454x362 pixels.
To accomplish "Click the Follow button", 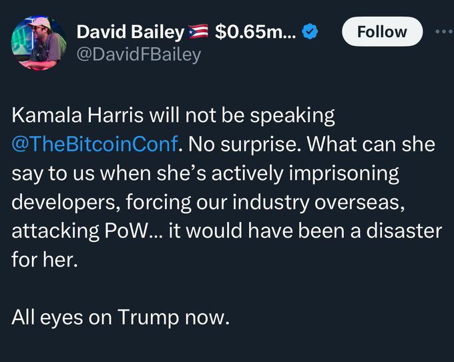I will [382, 31].
